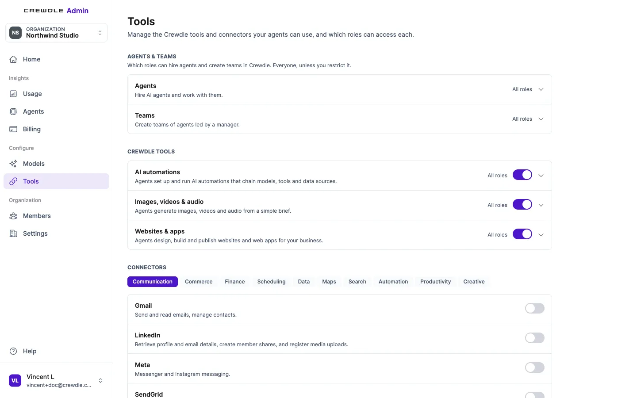This screenshot has height=398, width=637.
Task: Open the Agents All roles dropdown
Action: (x=528, y=89)
